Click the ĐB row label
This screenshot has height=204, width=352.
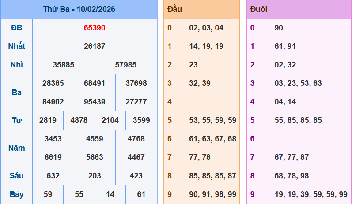[x=17, y=28]
